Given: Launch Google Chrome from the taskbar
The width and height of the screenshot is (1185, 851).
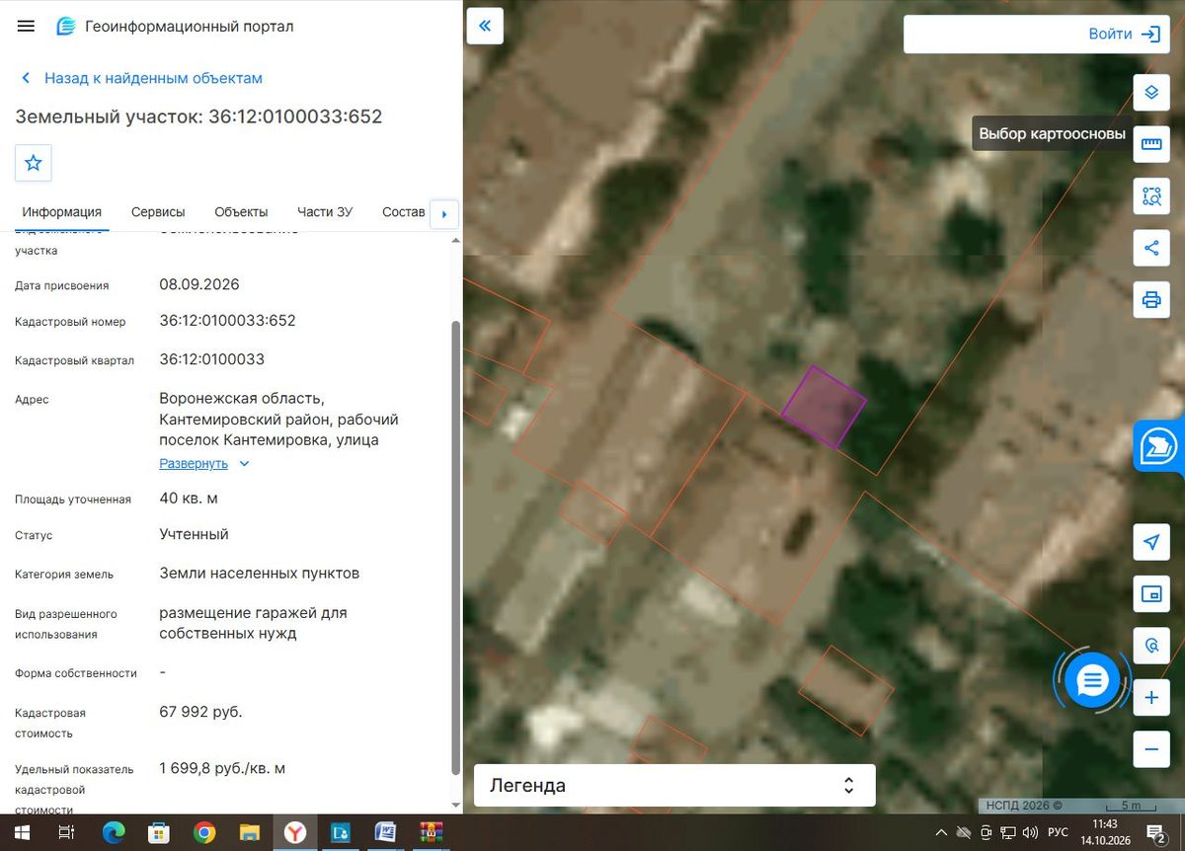Looking at the screenshot, I should point(204,832).
